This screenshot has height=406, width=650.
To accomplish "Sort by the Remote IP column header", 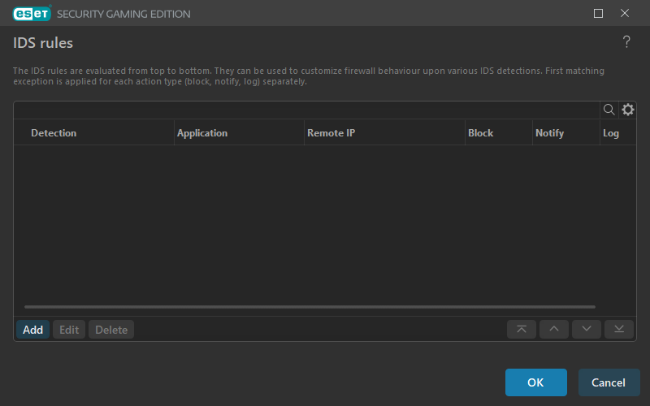I will (384, 133).
